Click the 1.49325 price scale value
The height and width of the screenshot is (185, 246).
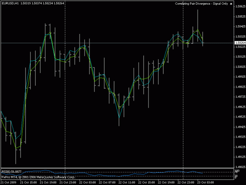(240, 137)
